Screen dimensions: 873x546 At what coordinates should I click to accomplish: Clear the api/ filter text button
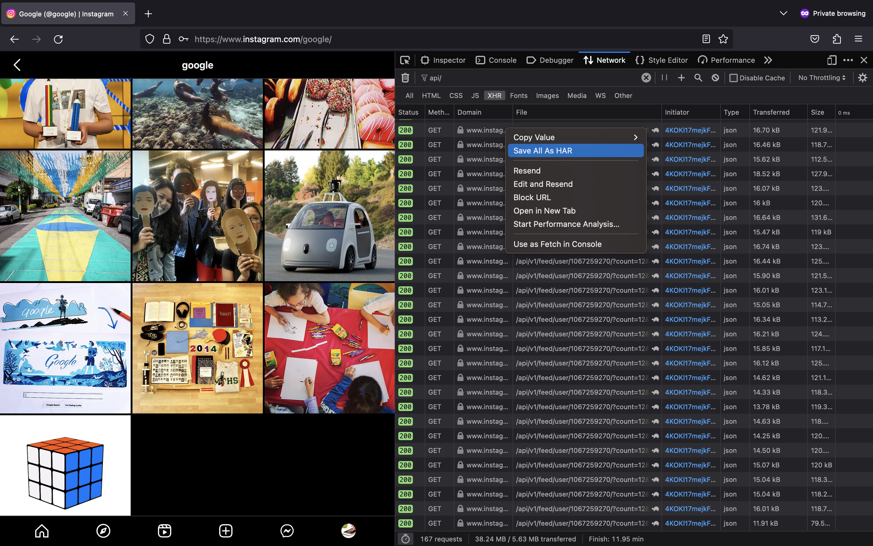click(646, 78)
